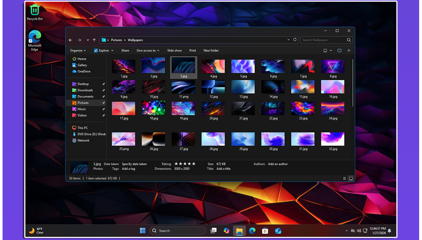Screen dimensions: 422x240
Task: Click the search magnifier icon in Explorer
Action: (349, 40)
